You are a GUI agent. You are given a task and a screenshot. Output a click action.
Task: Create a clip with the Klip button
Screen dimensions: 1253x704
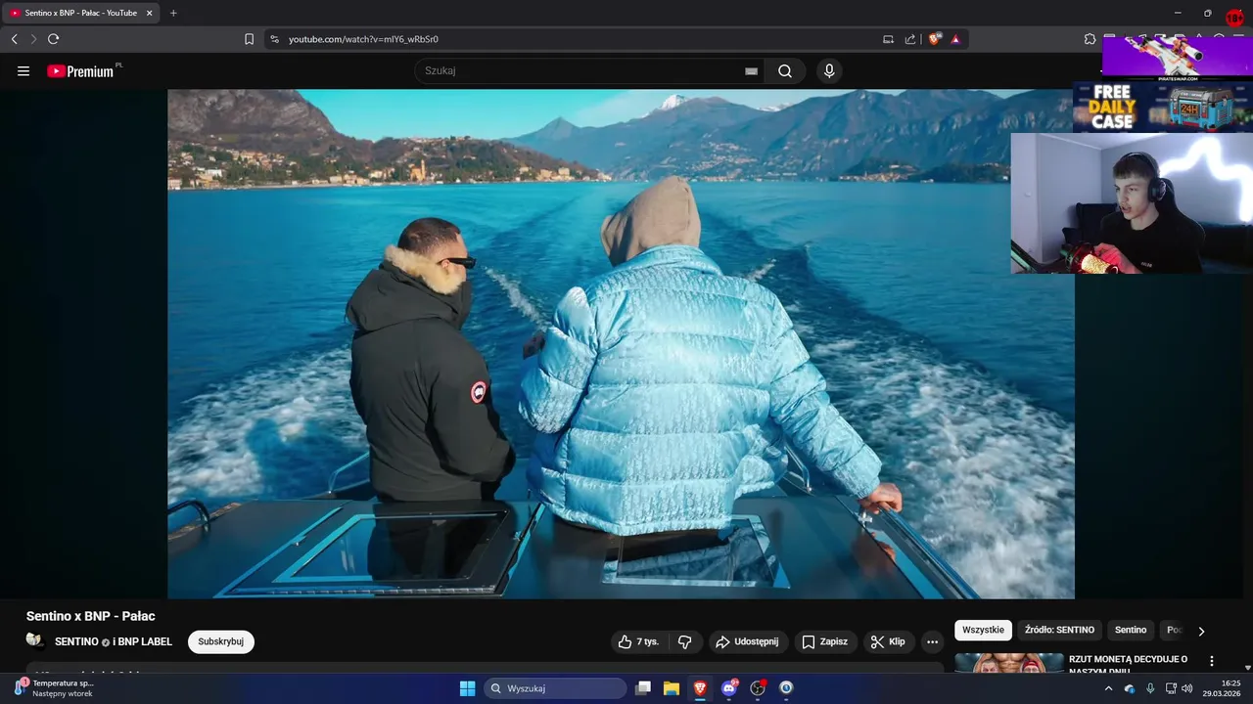888,641
